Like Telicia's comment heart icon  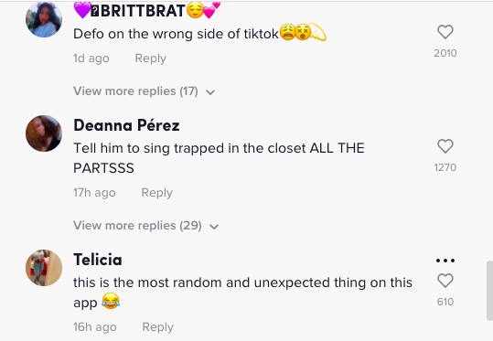pos(445,281)
